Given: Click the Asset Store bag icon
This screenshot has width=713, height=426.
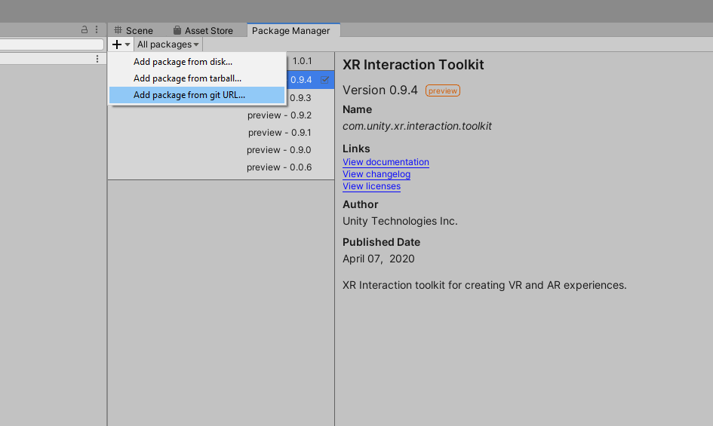Looking at the screenshot, I should (x=177, y=30).
